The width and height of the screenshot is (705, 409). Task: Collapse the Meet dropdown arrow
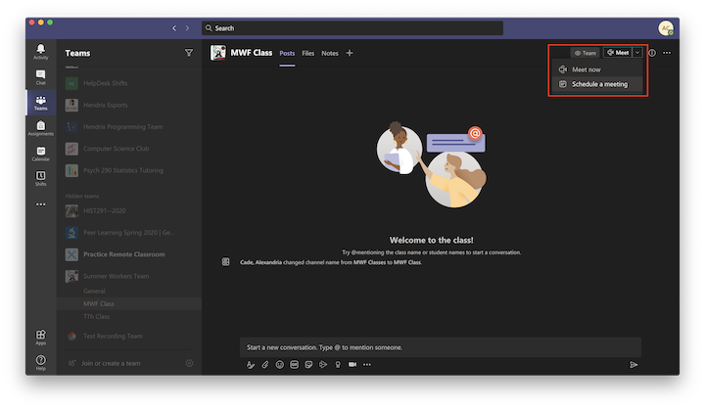(x=637, y=53)
